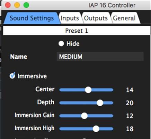Click the Depth slider handle
Image resolution: width=151 pixels, height=139 pixels.
(100, 103)
